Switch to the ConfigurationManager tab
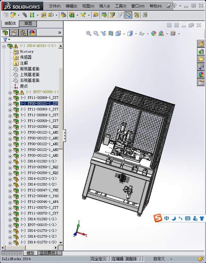Viewport: 206px width, 263px height. pos(23,32)
